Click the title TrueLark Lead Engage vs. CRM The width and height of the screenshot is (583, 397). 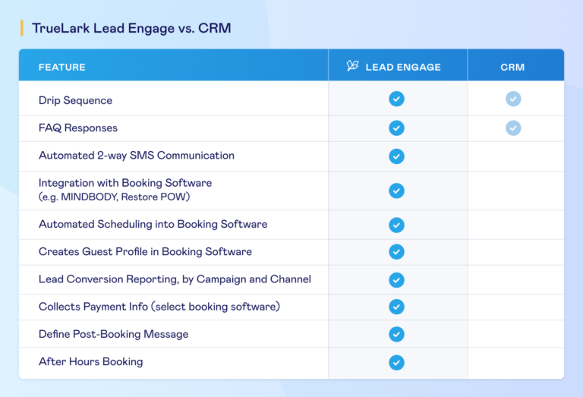131,28
